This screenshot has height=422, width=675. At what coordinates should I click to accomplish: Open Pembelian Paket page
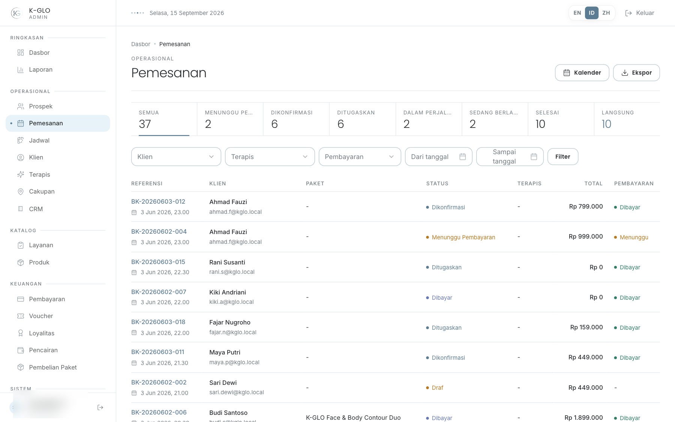pos(58,367)
